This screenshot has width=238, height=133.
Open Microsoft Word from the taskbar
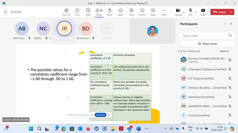click(x=138, y=129)
